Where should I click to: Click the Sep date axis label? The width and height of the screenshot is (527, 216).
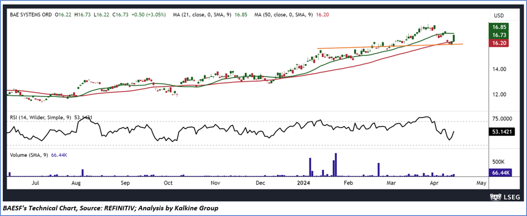tap(125, 183)
